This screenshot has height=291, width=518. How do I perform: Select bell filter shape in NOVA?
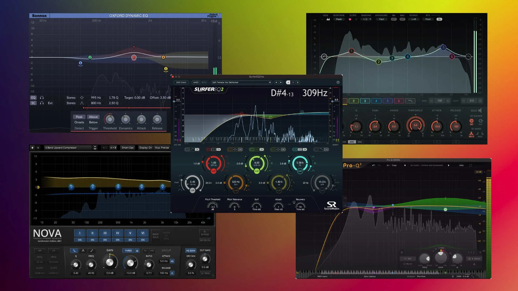pyautogui.click(x=83, y=251)
